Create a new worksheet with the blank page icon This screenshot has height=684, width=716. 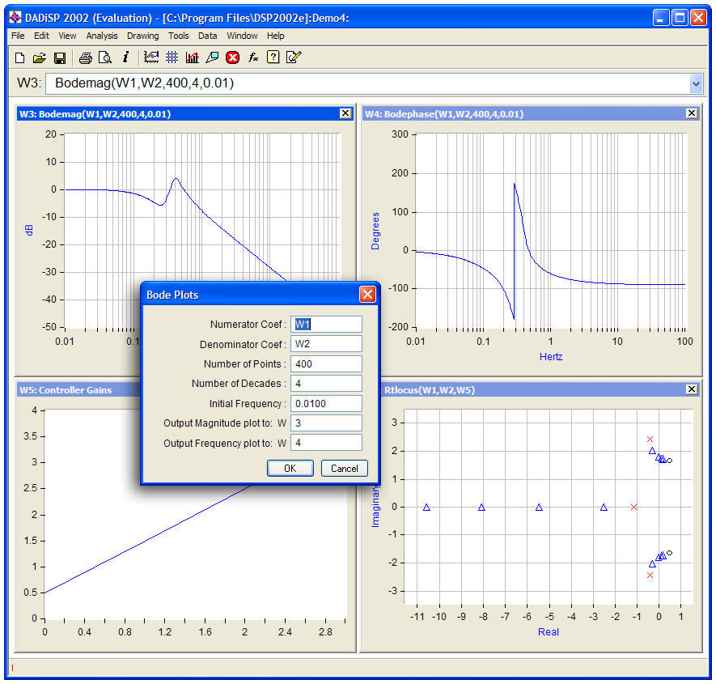coord(19,57)
